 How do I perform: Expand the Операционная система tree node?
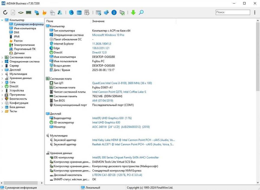tap(2, 62)
